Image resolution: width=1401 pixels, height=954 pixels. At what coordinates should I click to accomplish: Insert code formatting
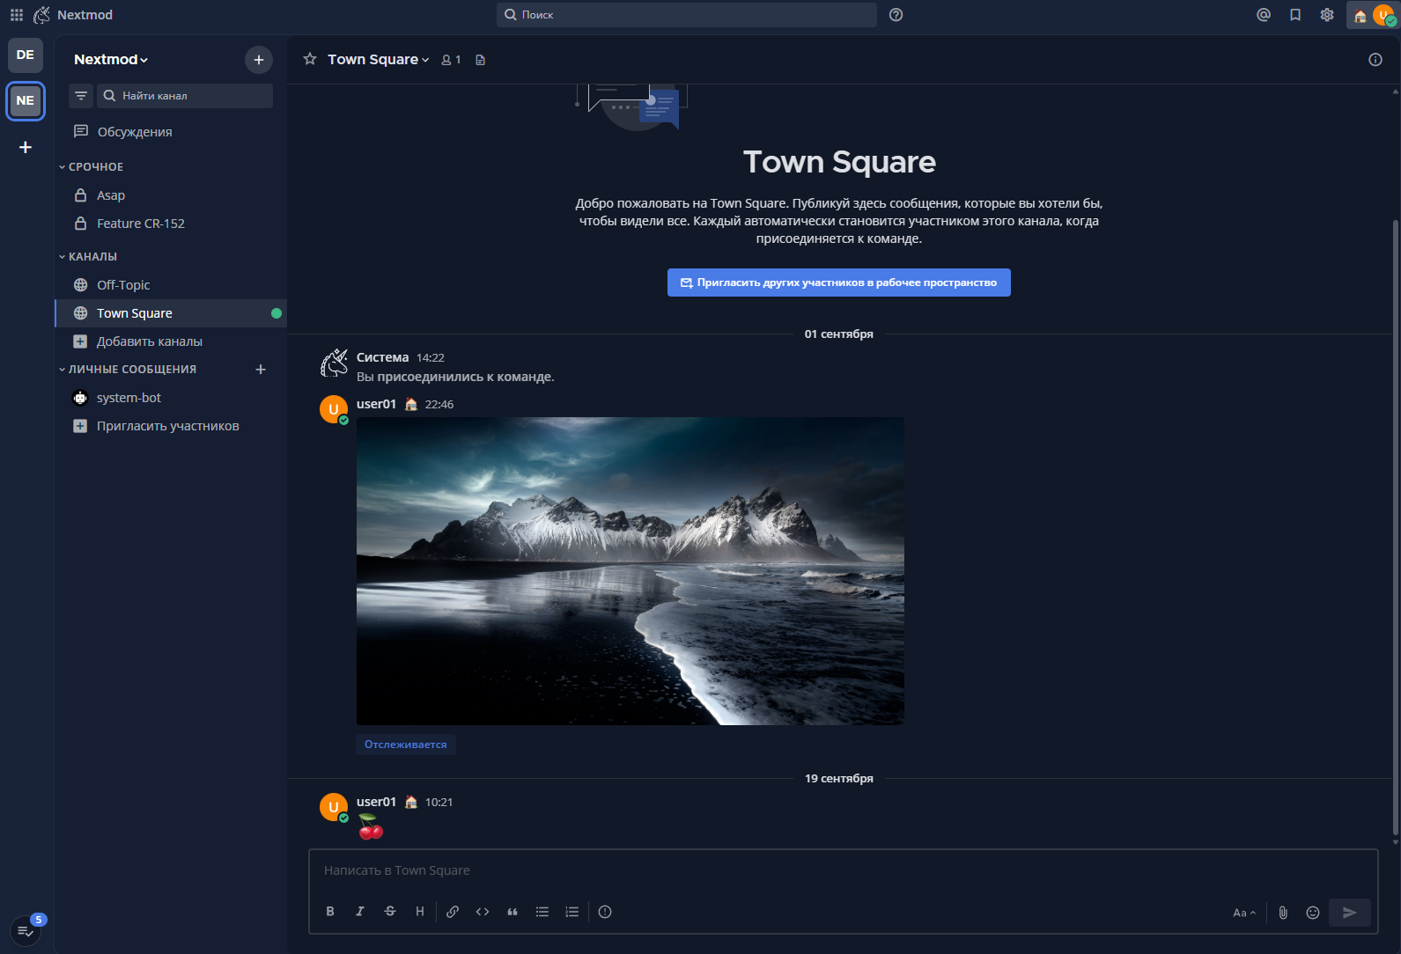(483, 912)
